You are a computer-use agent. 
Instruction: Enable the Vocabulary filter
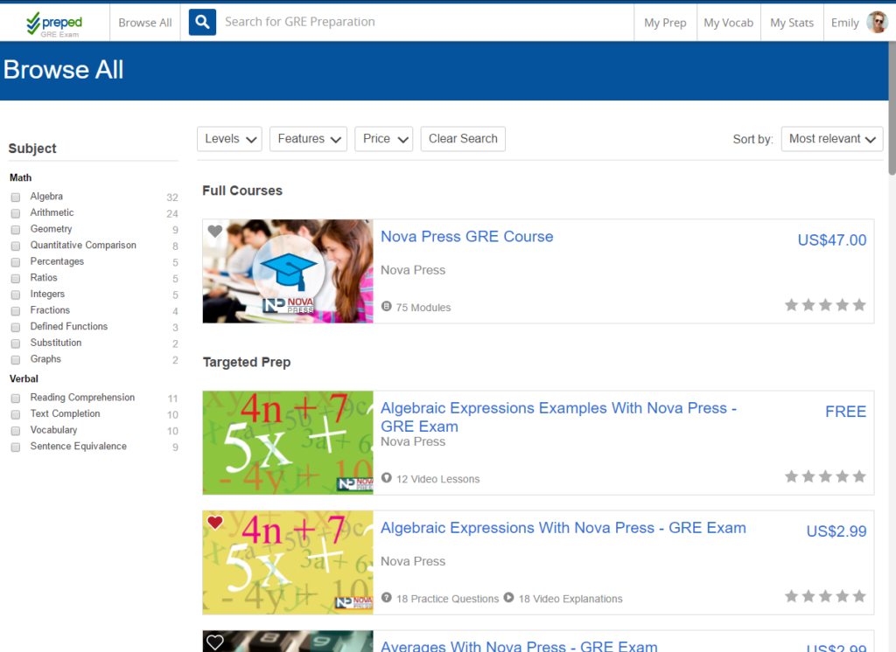pos(16,431)
